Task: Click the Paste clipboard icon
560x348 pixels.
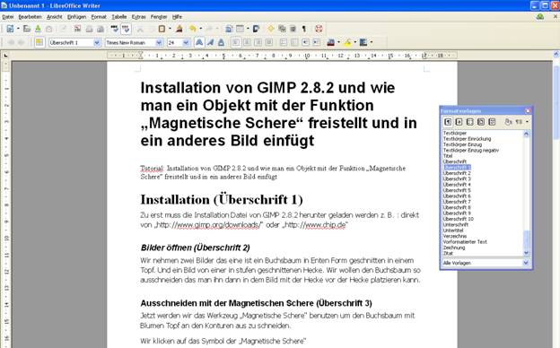Action: (x=162, y=29)
